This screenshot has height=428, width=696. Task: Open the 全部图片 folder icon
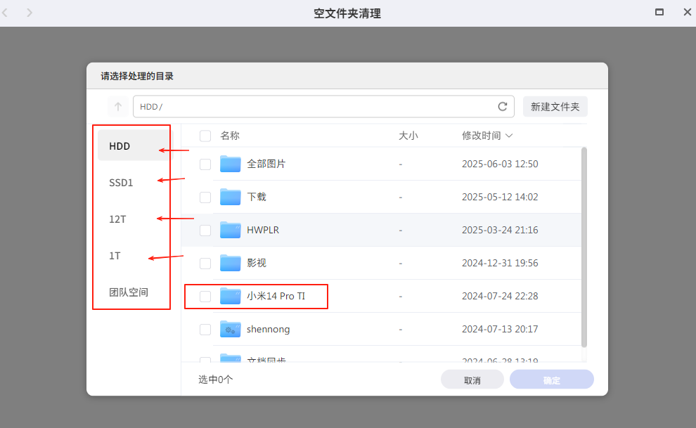[x=231, y=164]
